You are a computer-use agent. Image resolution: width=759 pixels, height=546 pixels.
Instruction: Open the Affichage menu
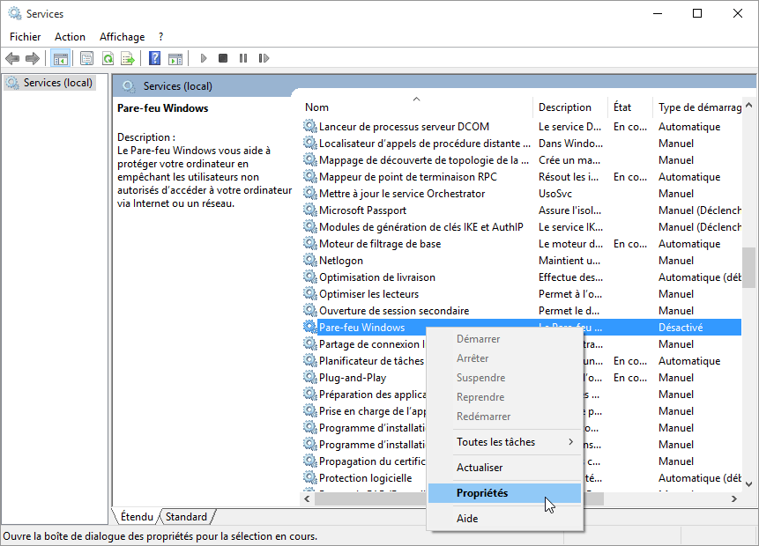point(122,37)
